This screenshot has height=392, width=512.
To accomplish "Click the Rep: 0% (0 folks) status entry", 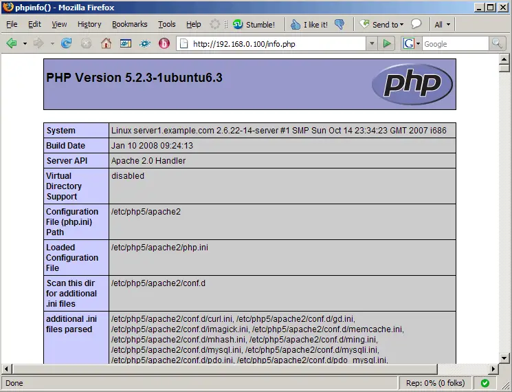I will click(435, 383).
